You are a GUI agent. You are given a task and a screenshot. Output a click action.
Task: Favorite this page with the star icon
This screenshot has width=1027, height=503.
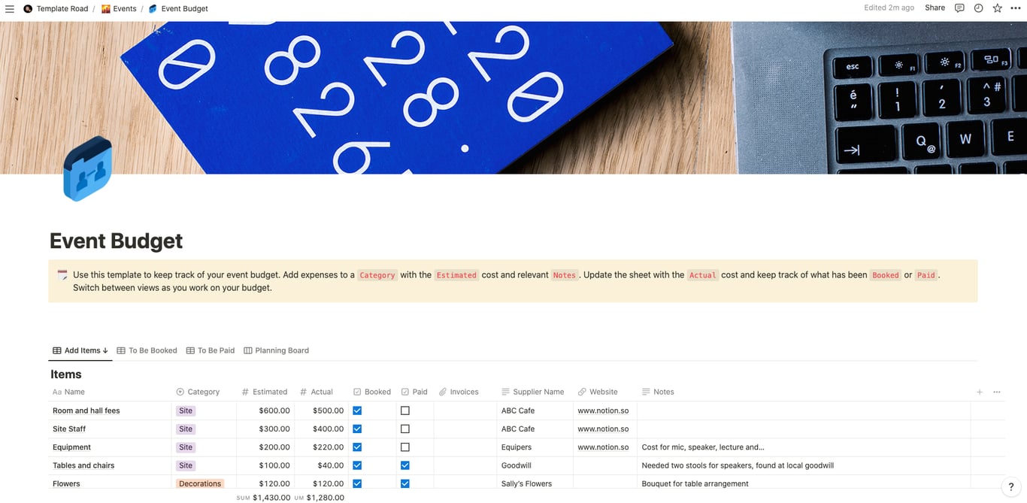point(997,8)
